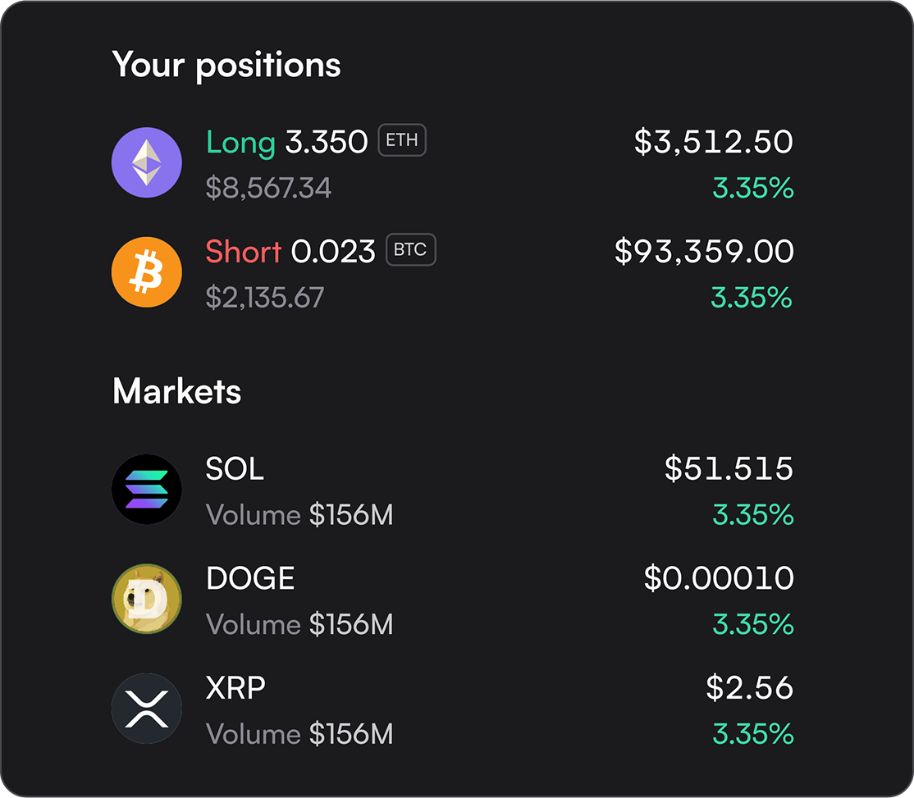
Task: Open the SOL market row
Action: point(452,490)
